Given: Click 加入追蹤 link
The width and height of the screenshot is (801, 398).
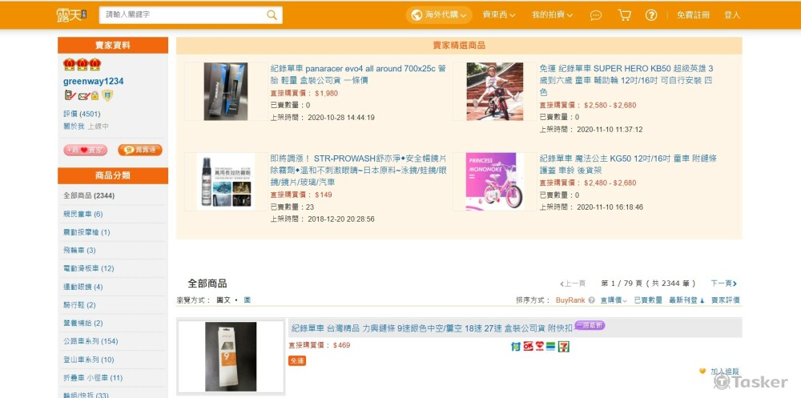Looking at the screenshot, I should coord(725,371).
